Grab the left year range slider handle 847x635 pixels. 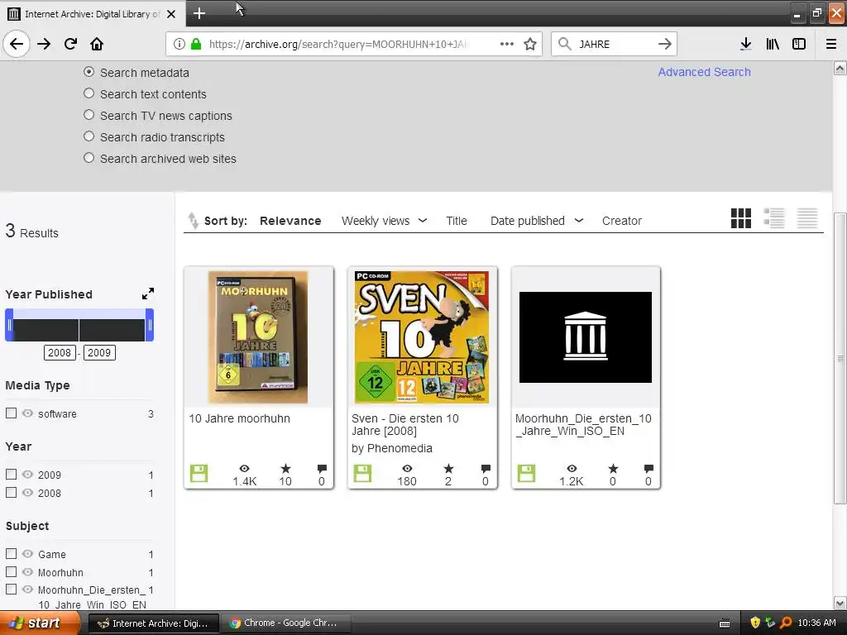[x=9, y=324]
